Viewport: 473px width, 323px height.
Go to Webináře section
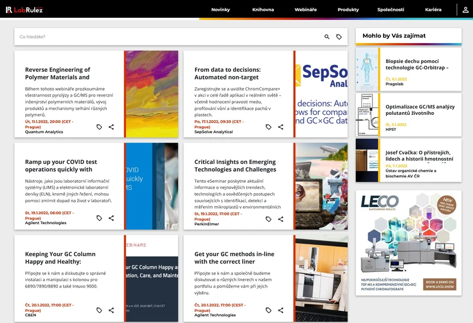click(x=306, y=9)
